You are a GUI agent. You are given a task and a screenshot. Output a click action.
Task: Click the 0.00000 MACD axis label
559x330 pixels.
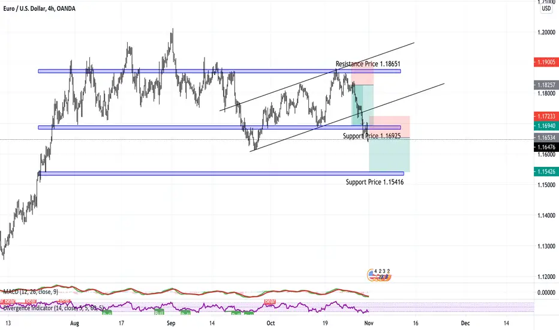[x=546, y=293]
